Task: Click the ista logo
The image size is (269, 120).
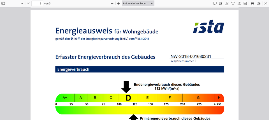Action: point(208,26)
